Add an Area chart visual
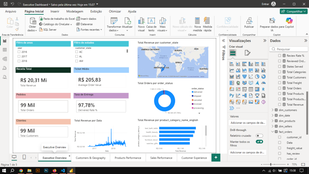Image resolution: width=309 pixels, height=174 pixels. [x=238, y=70]
